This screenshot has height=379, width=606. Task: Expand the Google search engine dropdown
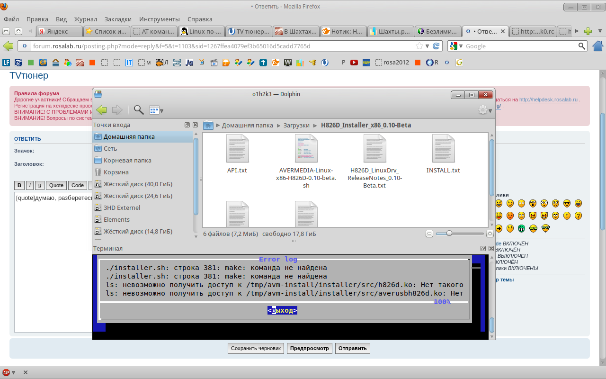pyautogui.click(x=456, y=46)
